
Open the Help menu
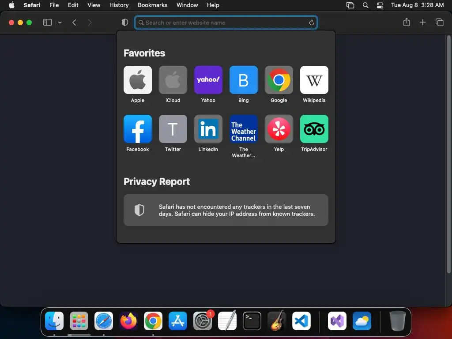pyautogui.click(x=213, y=5)
